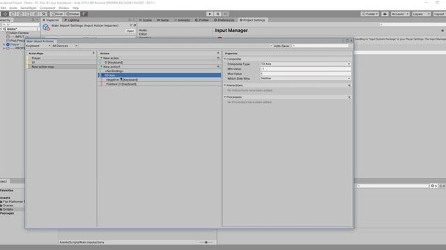Open the Layout dropdown
The width and height of the screenshot is (446, 250).
coord(439,14)
